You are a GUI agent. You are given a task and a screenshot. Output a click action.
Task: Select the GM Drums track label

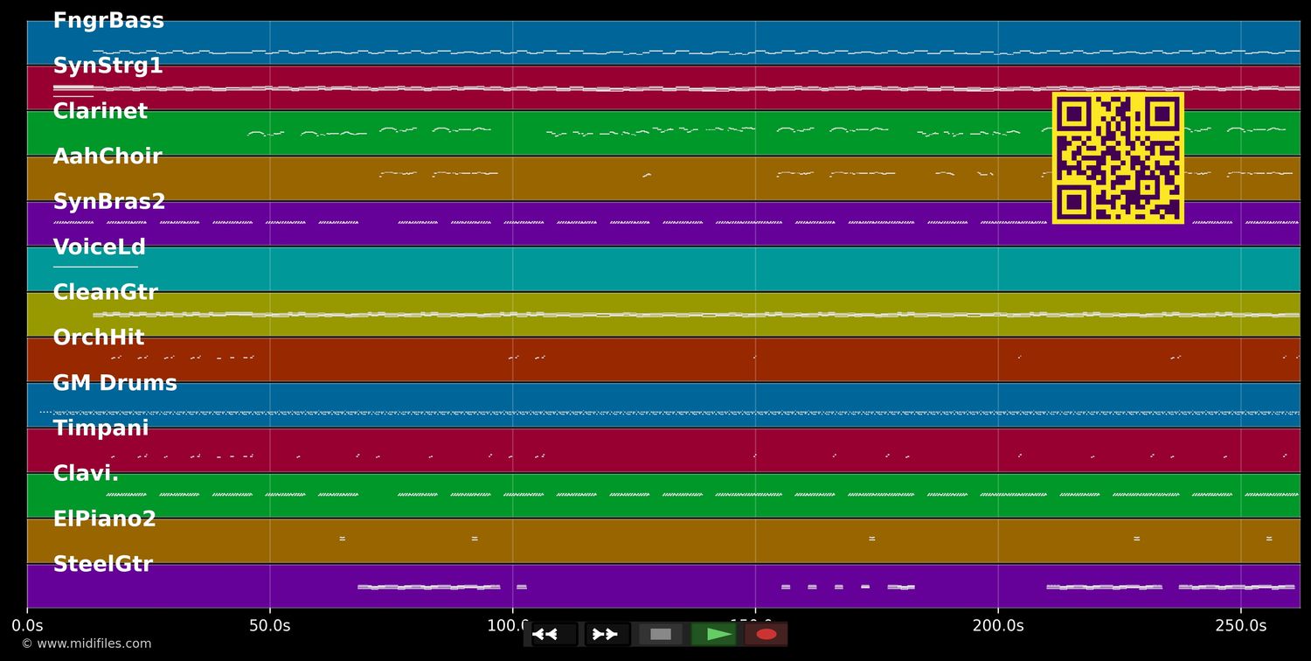click(x=115, y=384)
